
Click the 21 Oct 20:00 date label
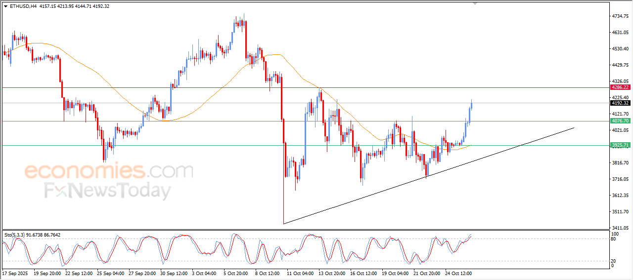tap(426, 273)
